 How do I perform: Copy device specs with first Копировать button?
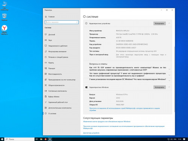159,23
